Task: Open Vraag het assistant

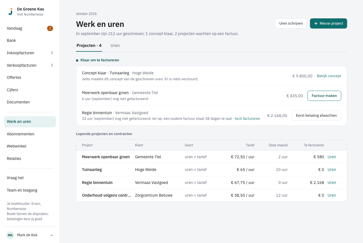Action: [30, 178]
